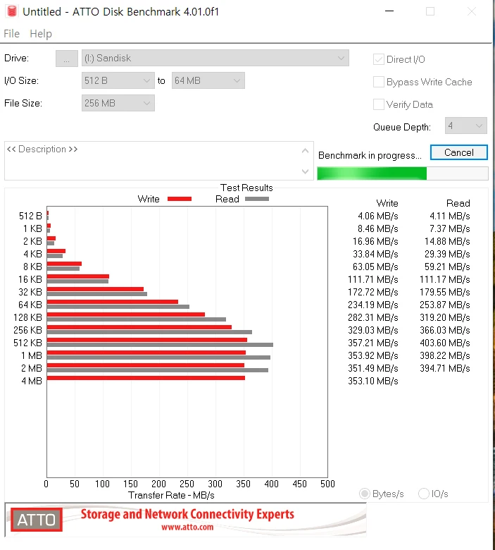Viewport: 495px width, 550px height.
Task: Click the 4 MB row label
Action: click(32, 381)
